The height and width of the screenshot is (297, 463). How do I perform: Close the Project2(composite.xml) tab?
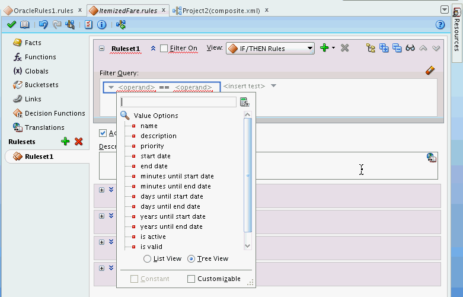[x=267, y=10]
